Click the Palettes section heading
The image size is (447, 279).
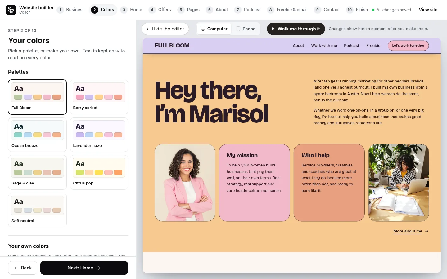pos(18,72)
